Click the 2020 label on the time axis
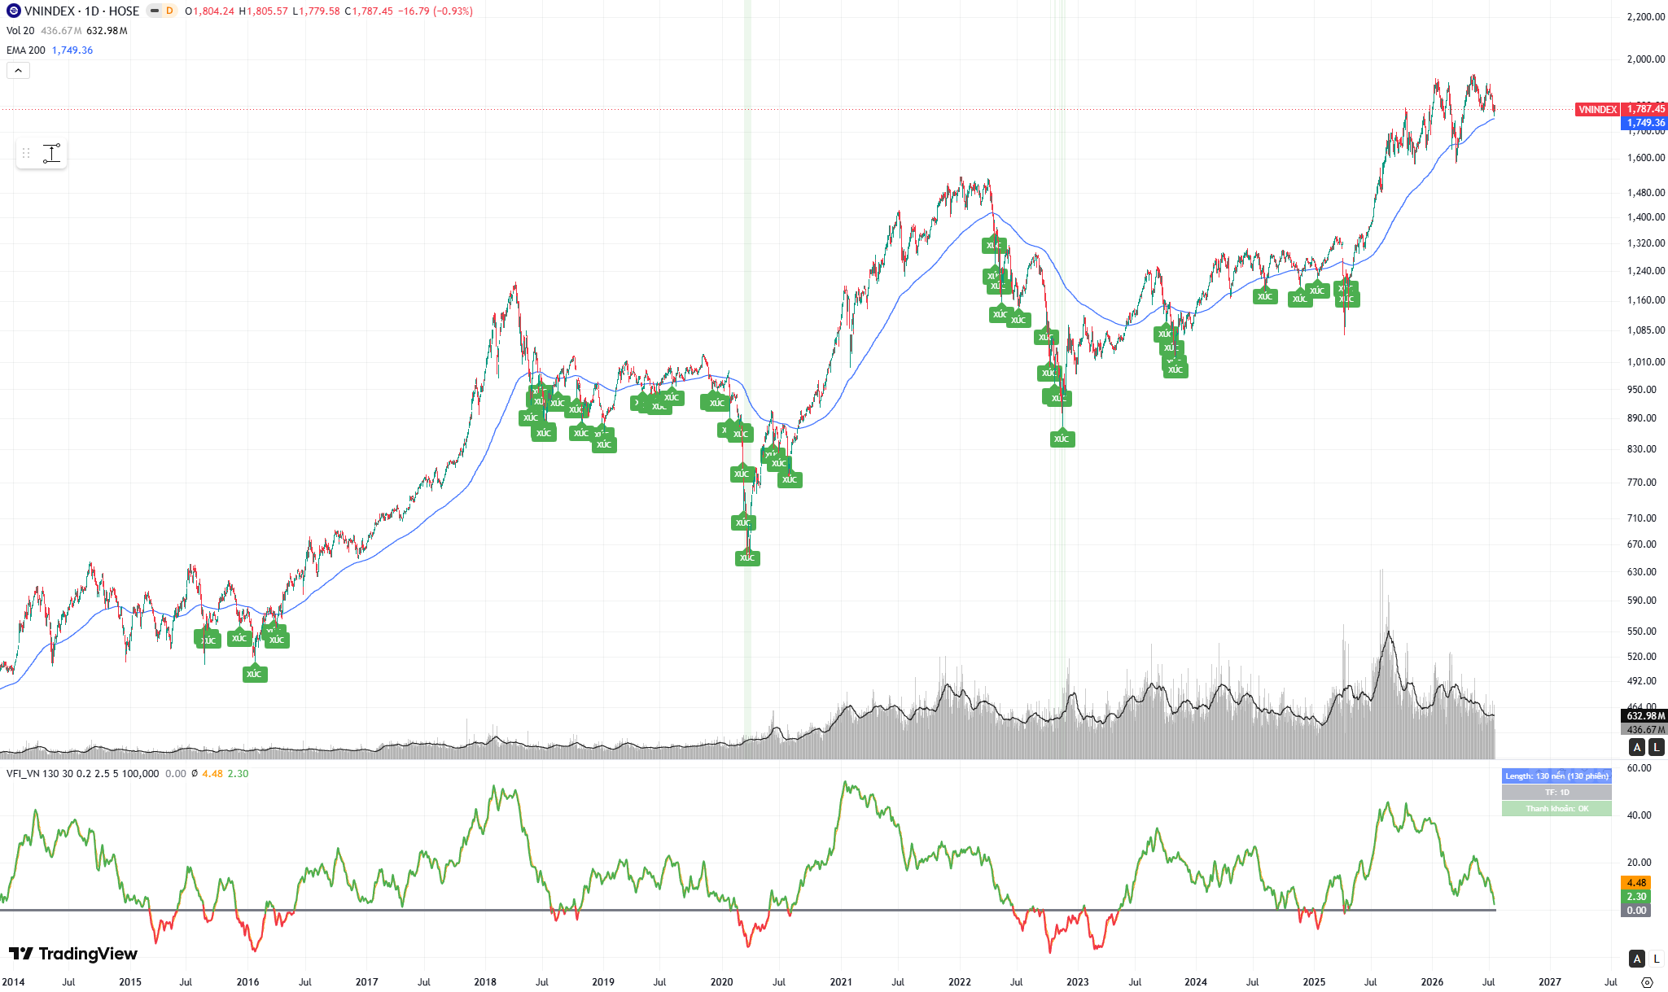1668x992 pixels. pyautogui.click(x=721, y=982)
